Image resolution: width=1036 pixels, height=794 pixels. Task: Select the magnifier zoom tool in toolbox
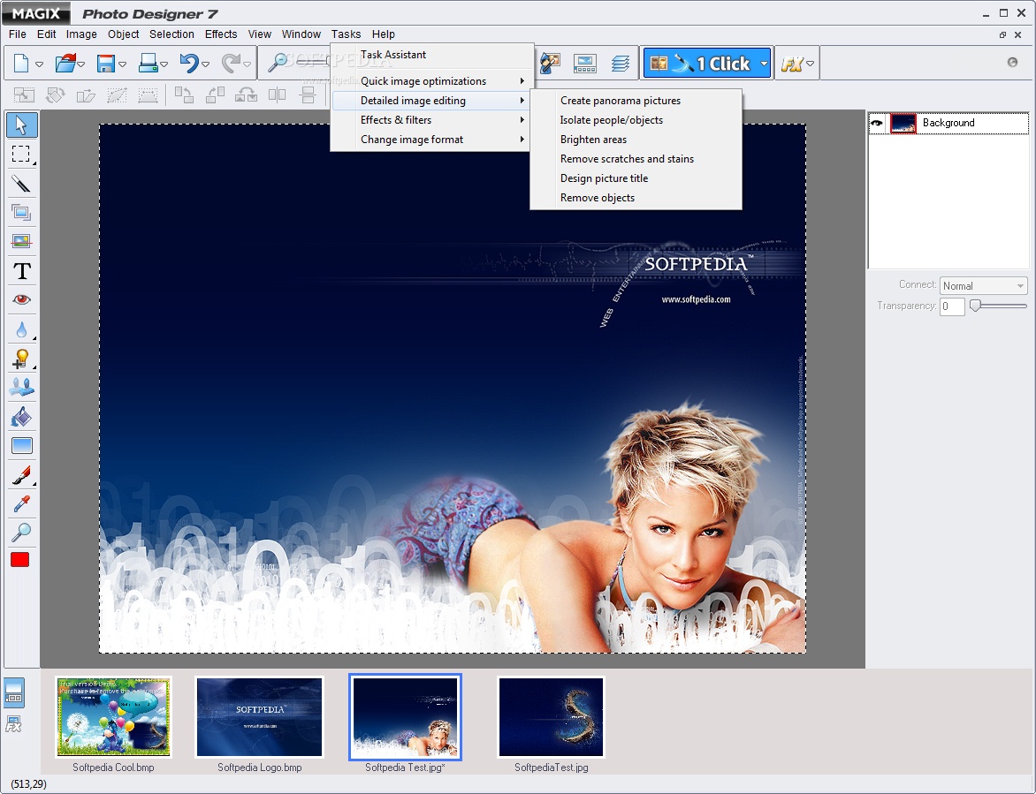click(x=21, y=532)
